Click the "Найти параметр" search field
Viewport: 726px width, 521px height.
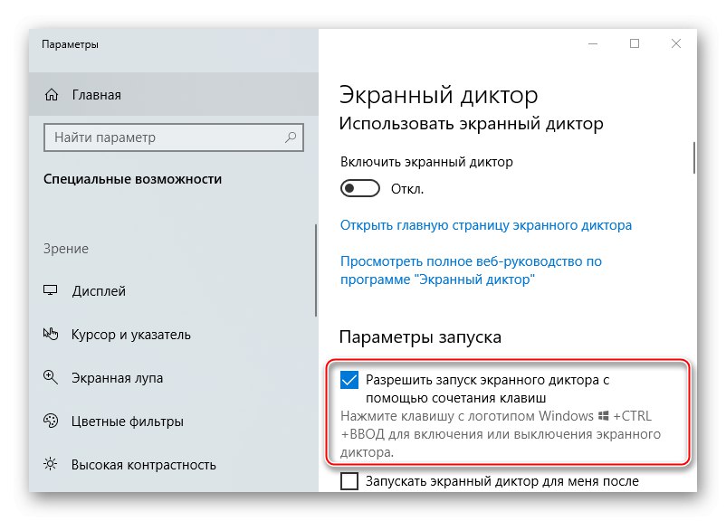[x=163, y=137]
